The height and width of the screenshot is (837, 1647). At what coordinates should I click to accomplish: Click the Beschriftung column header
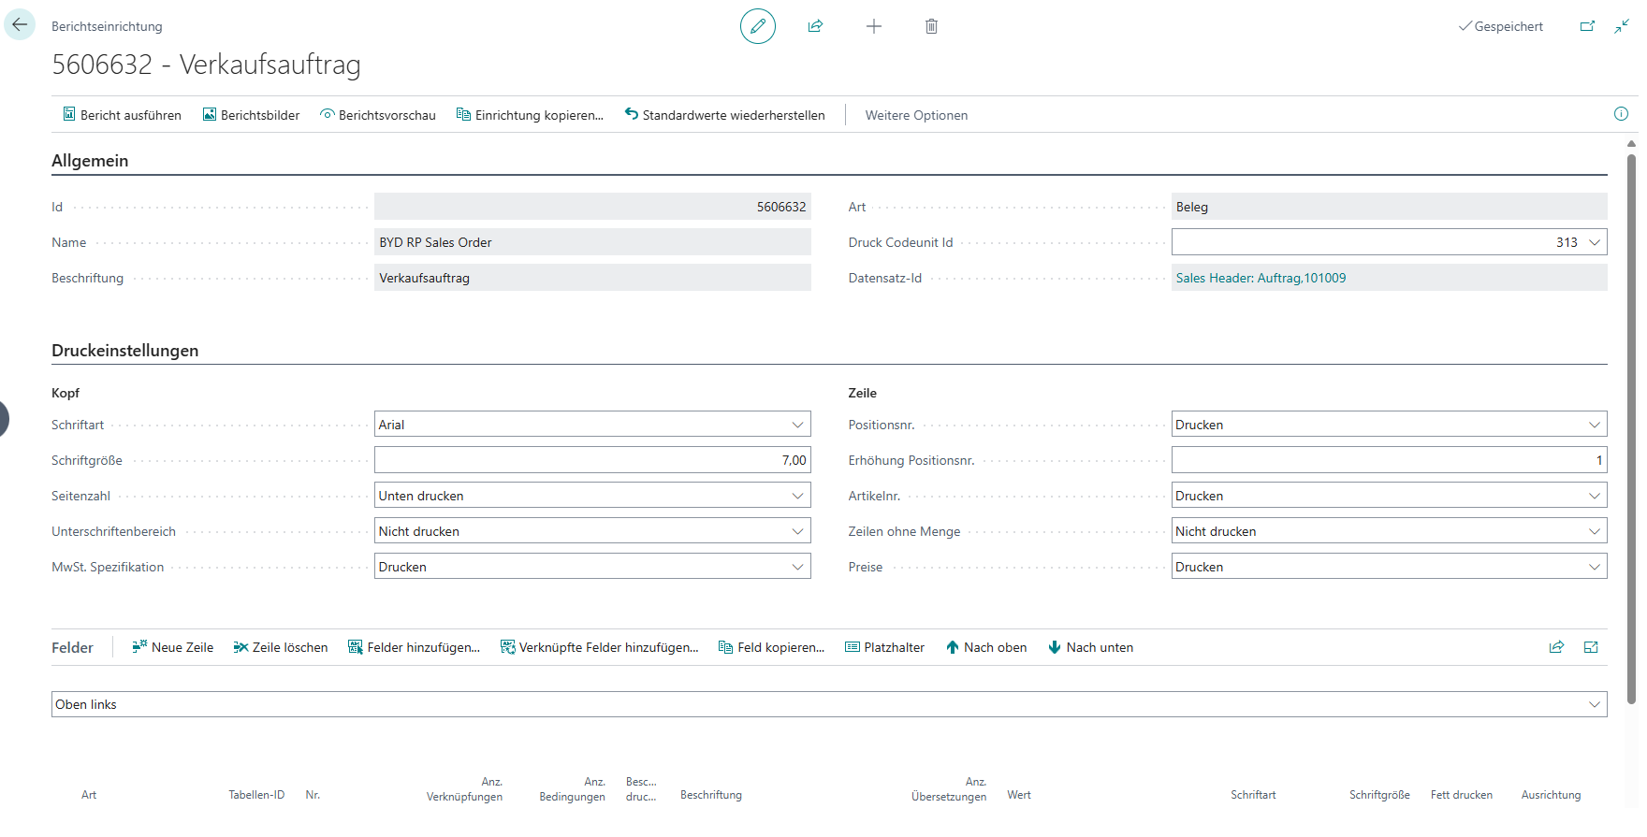point(711,795)
